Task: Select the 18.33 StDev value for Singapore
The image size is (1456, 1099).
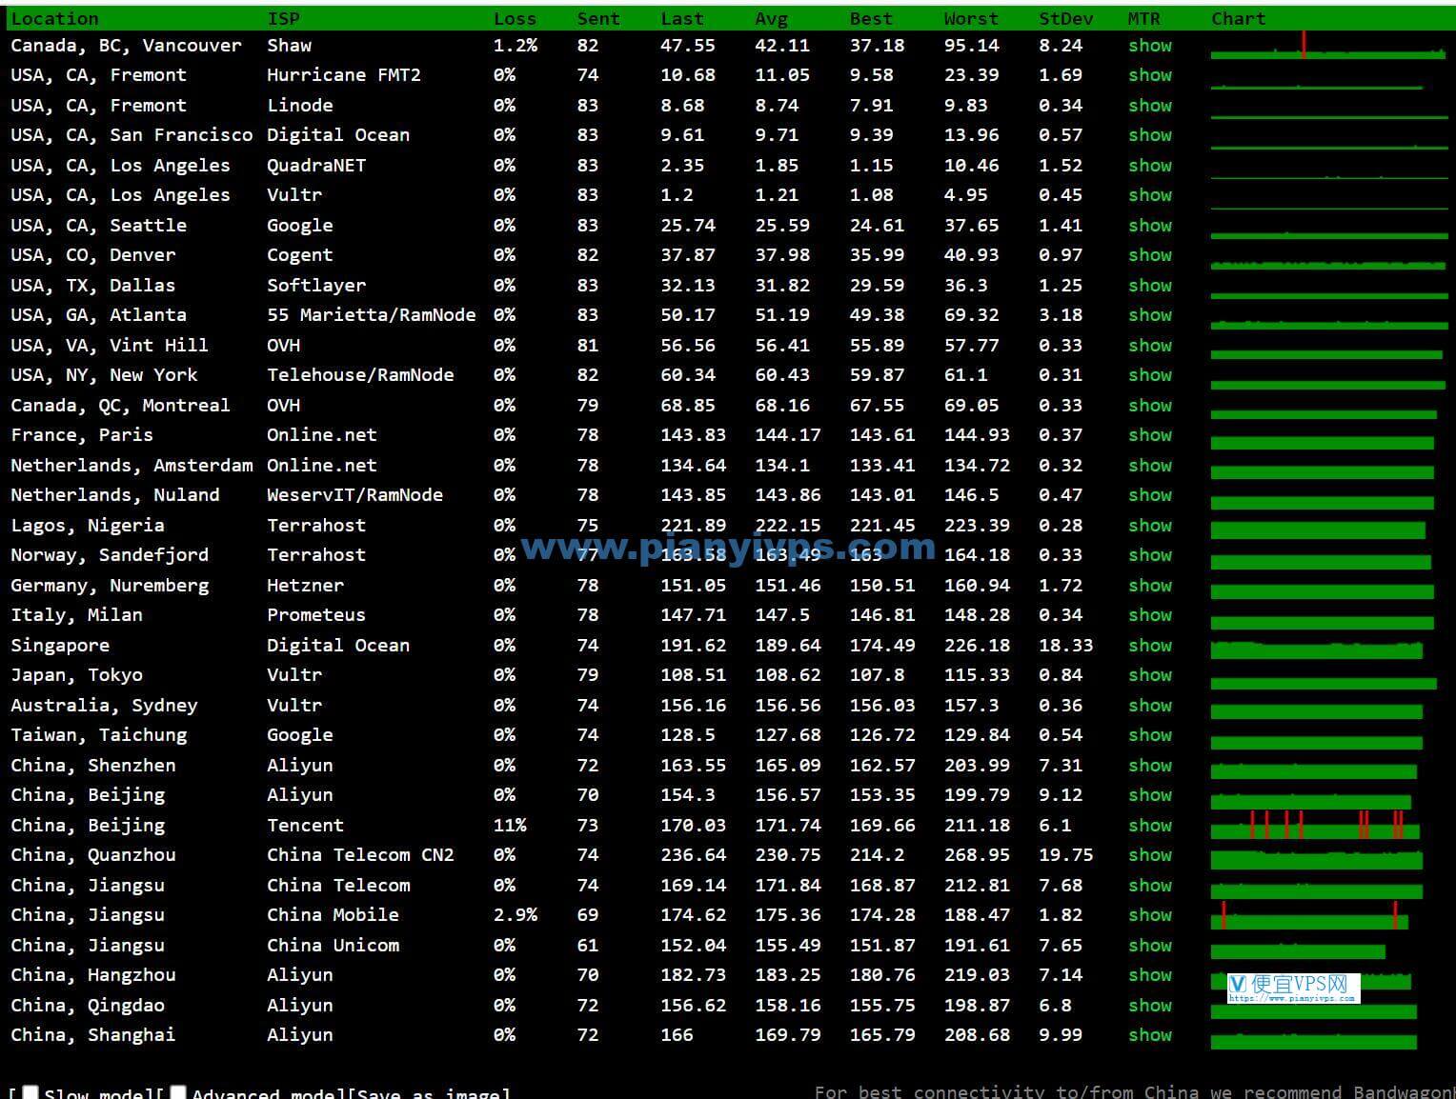Action: point(1066,646)
